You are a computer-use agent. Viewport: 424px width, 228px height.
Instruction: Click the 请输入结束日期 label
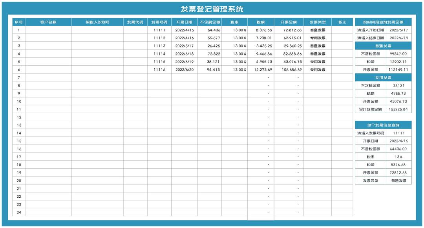(371, 38)
